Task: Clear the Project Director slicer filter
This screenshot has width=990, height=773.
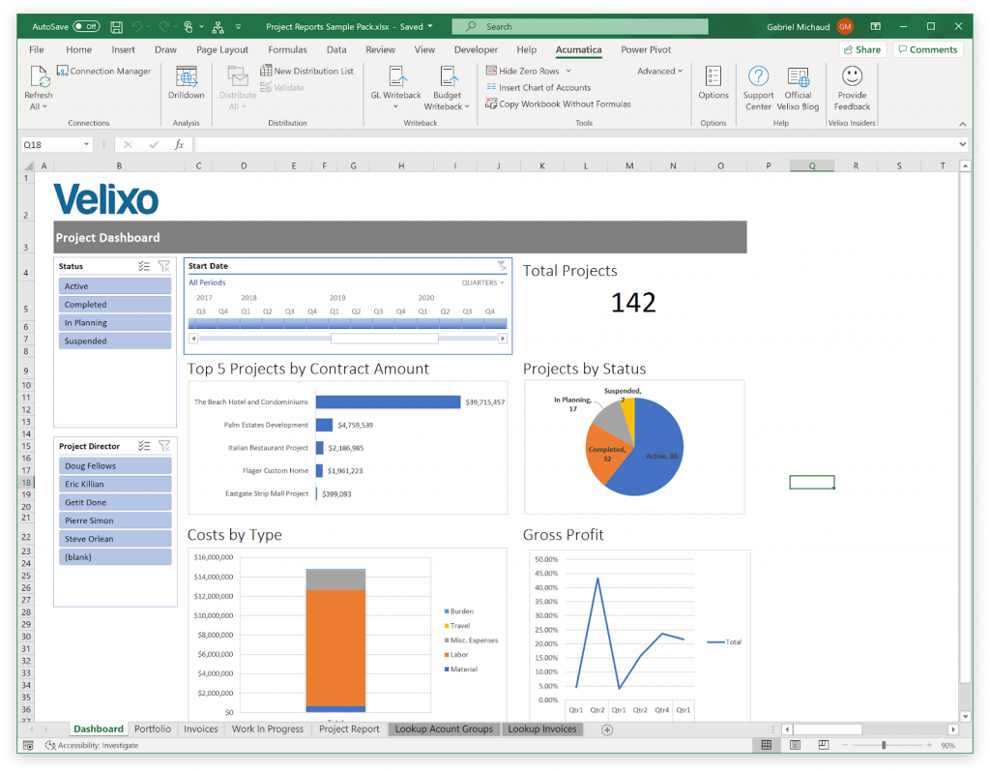Action: (164, 446)
